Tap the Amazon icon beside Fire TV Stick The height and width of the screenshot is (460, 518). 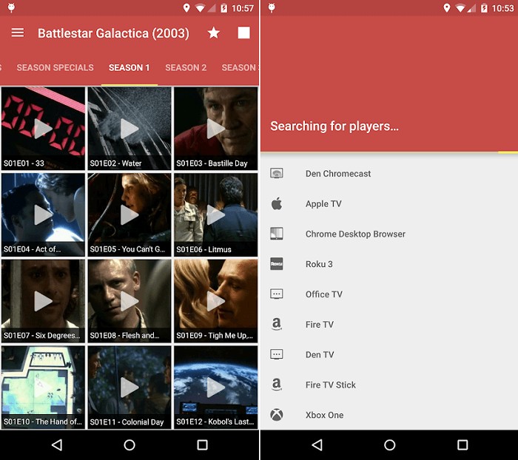[277, 385]
